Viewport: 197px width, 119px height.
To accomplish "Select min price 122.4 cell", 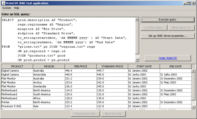I will coord(81,106).
